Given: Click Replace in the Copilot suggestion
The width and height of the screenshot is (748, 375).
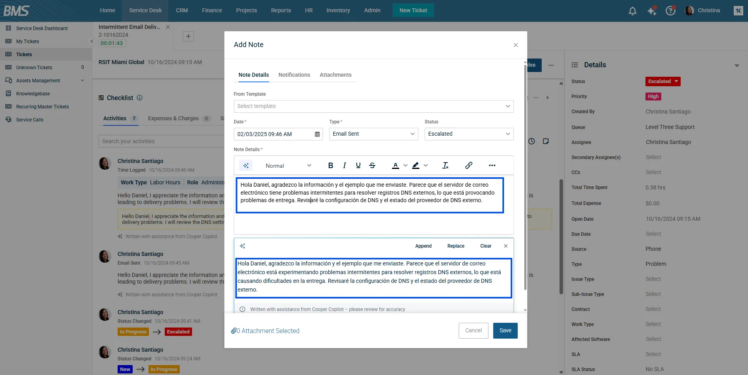Looking at the screenshot, I should (456, 246).
